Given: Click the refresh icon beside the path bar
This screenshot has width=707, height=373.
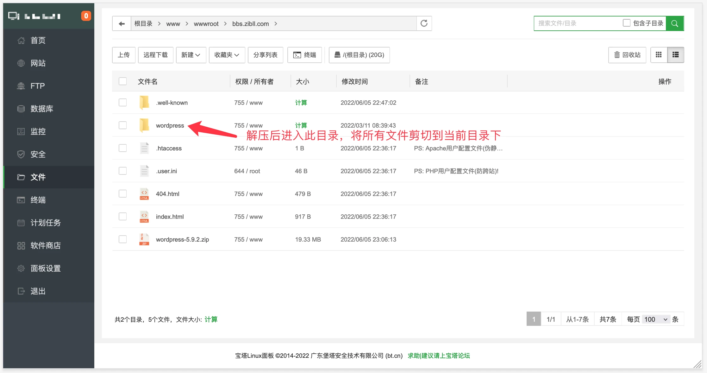Looking at the screenshot, I should [x=424, y=23].
